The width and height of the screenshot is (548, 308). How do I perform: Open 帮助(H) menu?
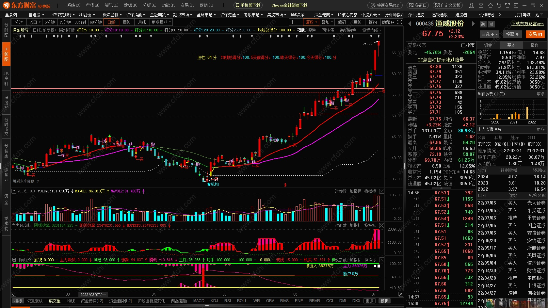pos(206,5)
